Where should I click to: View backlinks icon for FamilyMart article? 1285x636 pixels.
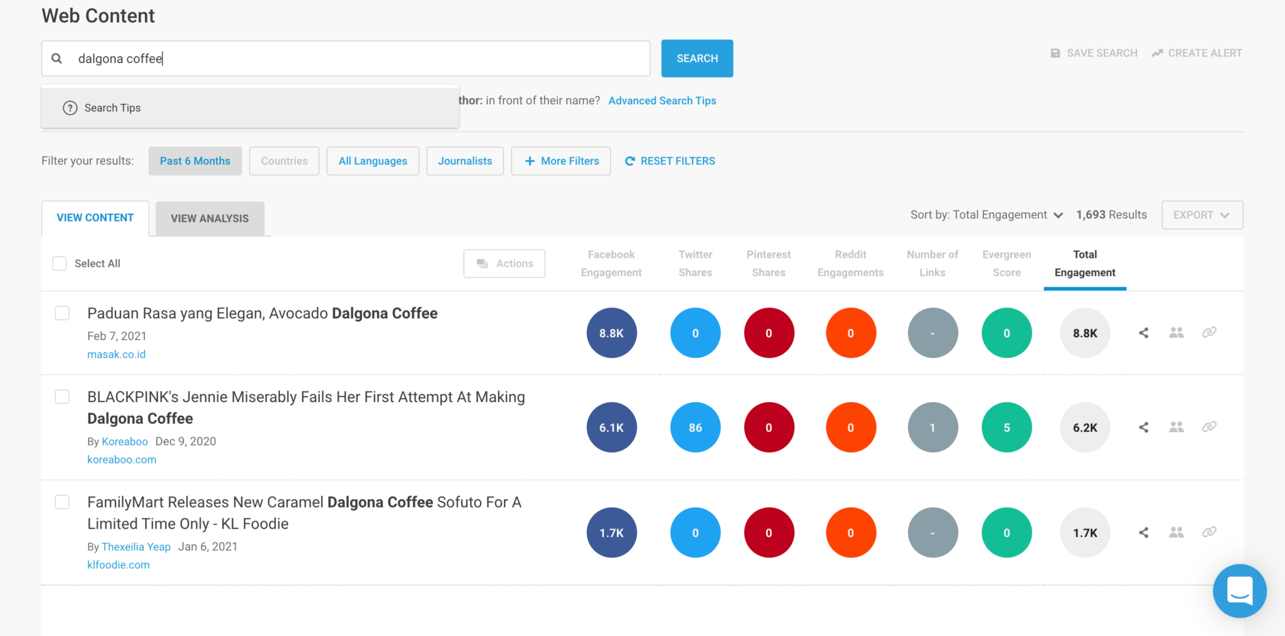(x=1209, y=532)
